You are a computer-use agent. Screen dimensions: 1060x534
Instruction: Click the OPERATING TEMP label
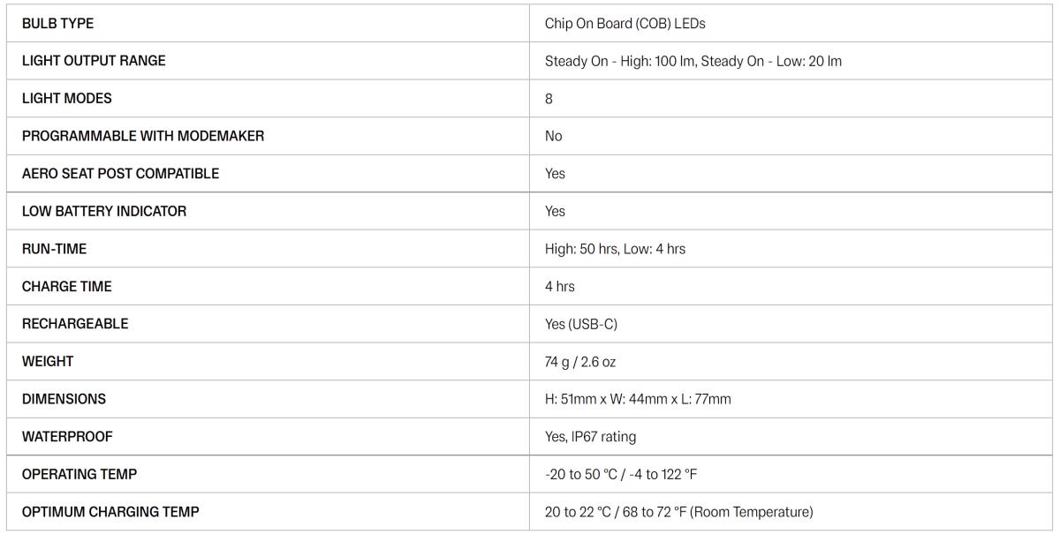[79, 474]
